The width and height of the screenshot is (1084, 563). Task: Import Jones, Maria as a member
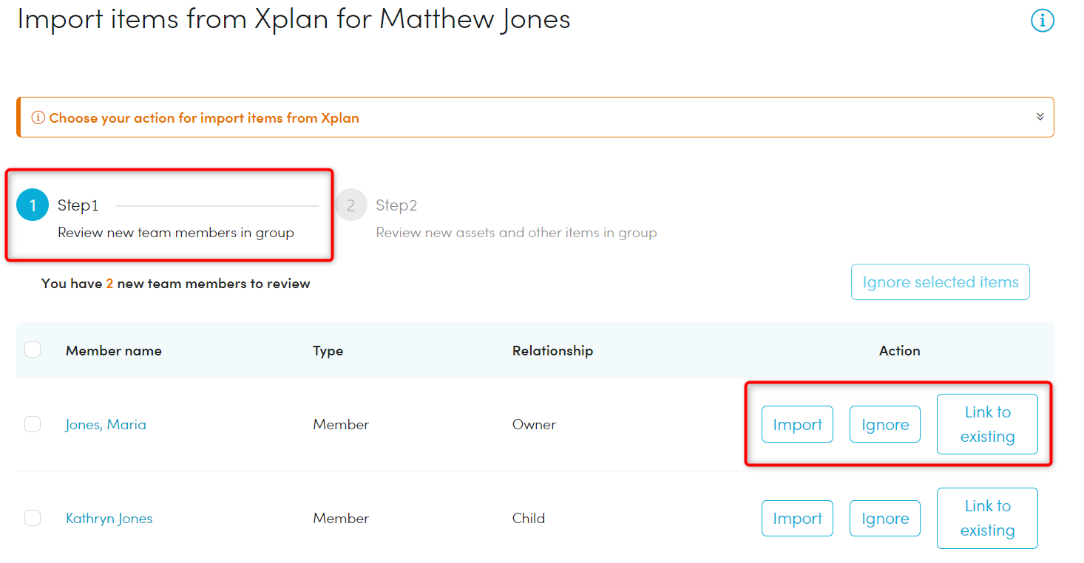(x=797, y=424)
